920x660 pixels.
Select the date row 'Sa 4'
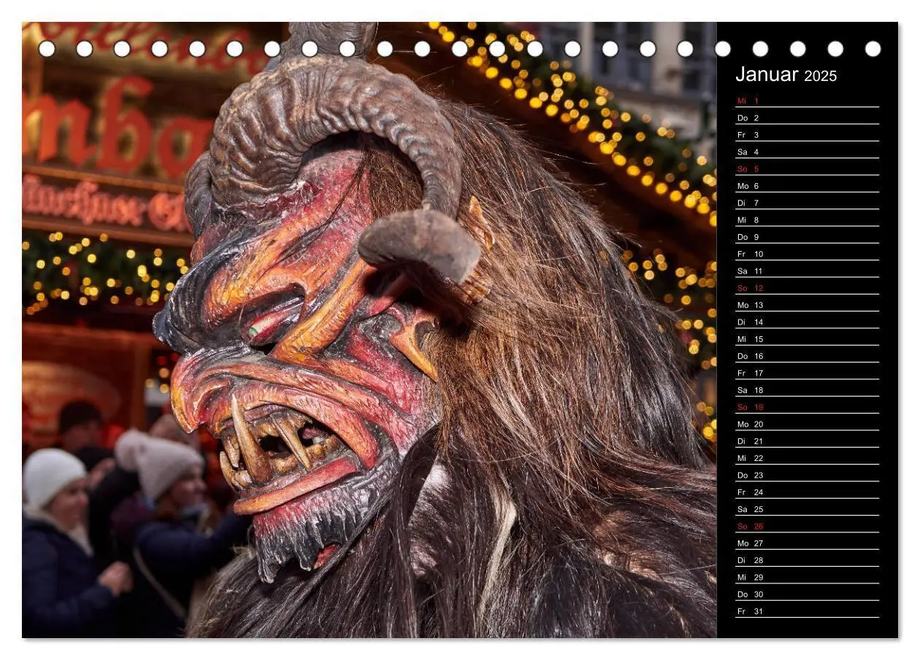pyautogui.click(x=807, y=152)
